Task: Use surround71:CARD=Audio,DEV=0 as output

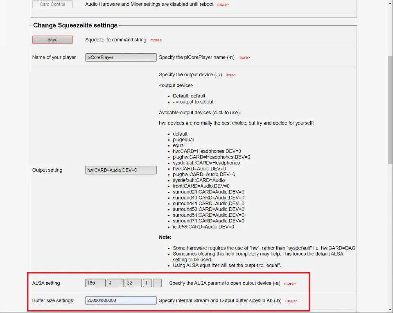Action: (208, 221)
